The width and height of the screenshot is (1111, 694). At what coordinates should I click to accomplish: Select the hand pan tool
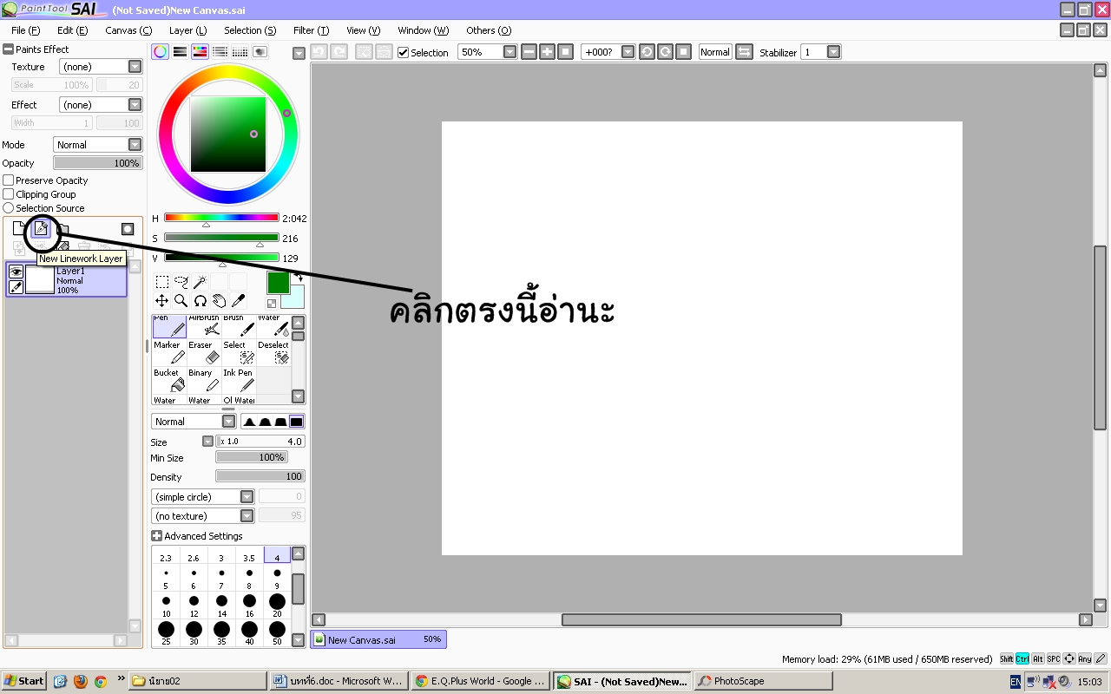point(219,300)
